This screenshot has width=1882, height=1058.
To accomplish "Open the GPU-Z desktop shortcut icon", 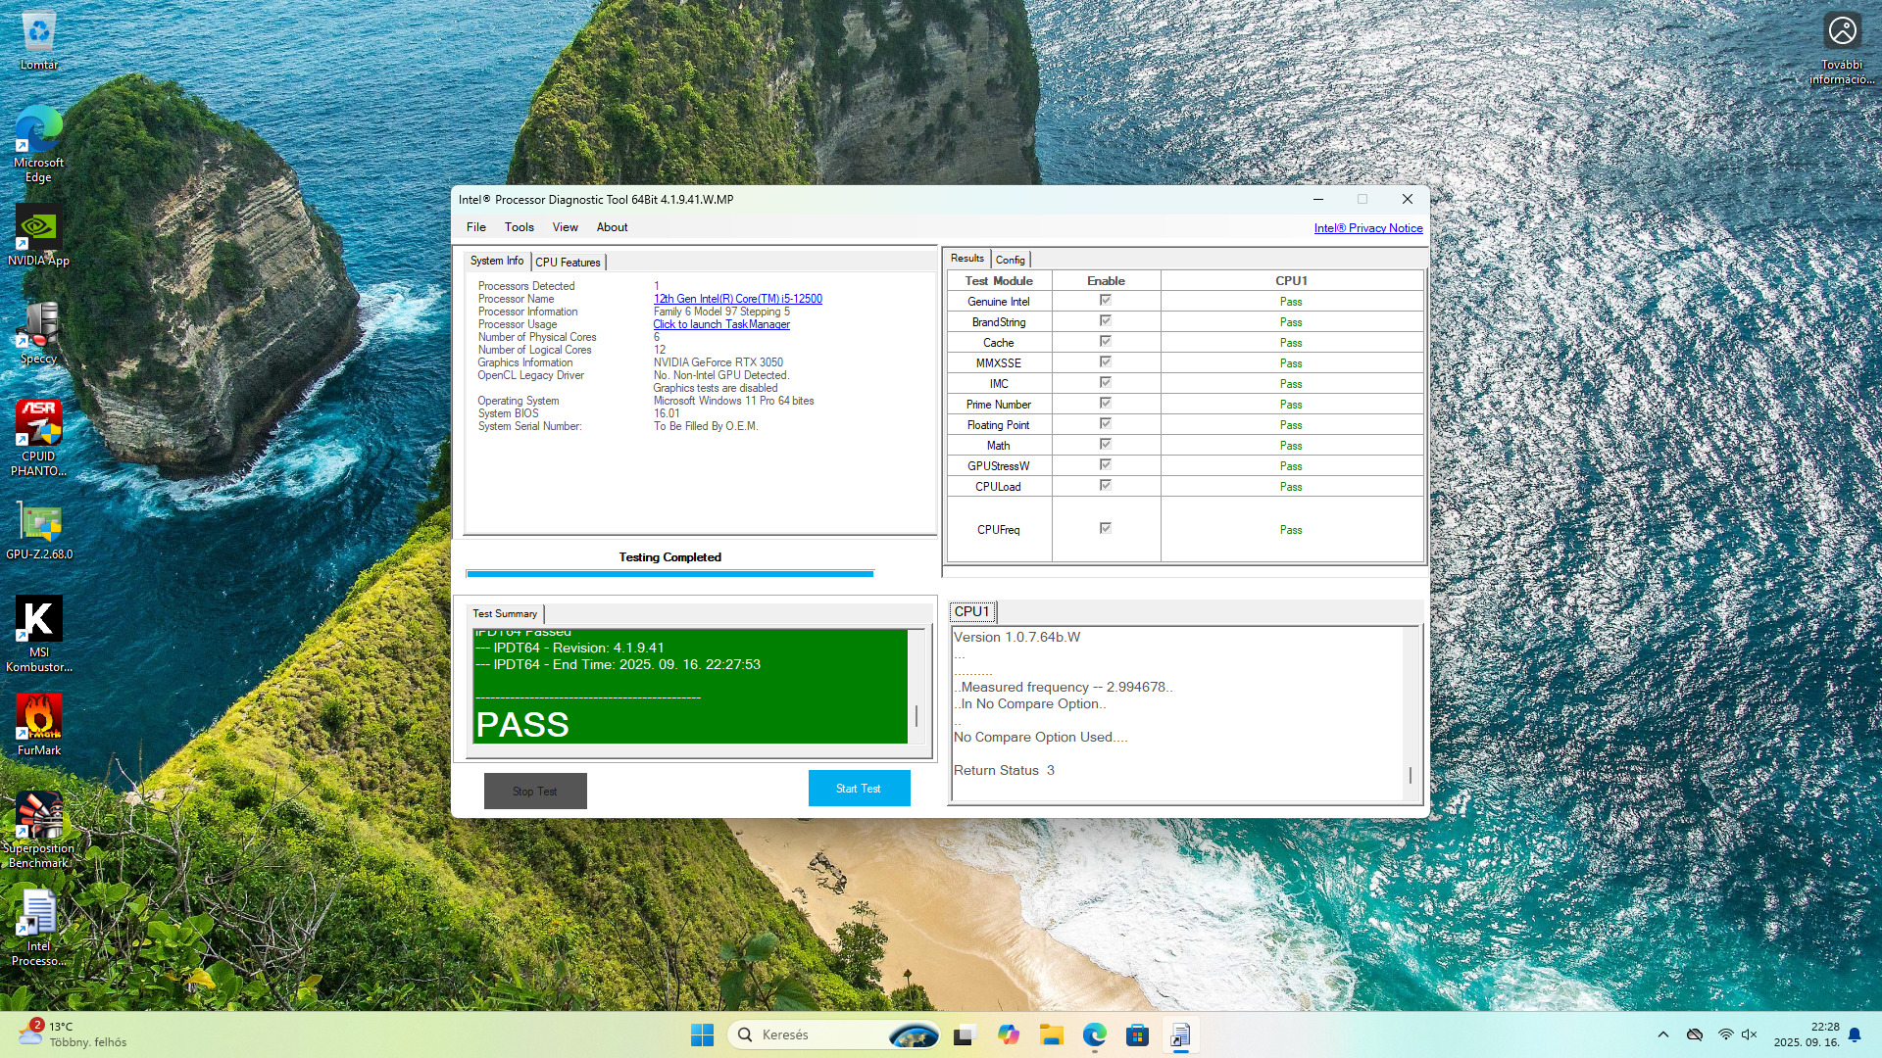I will pos(39,525).
